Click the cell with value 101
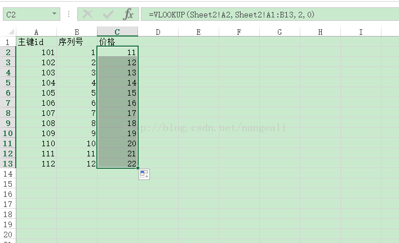Viewport: 399px width, 243px height. 37,52
